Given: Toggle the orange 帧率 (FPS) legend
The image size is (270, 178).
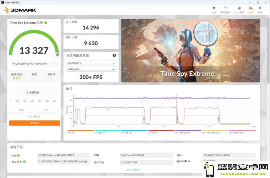Looking at the screenshot, I should tap(80, 132).
